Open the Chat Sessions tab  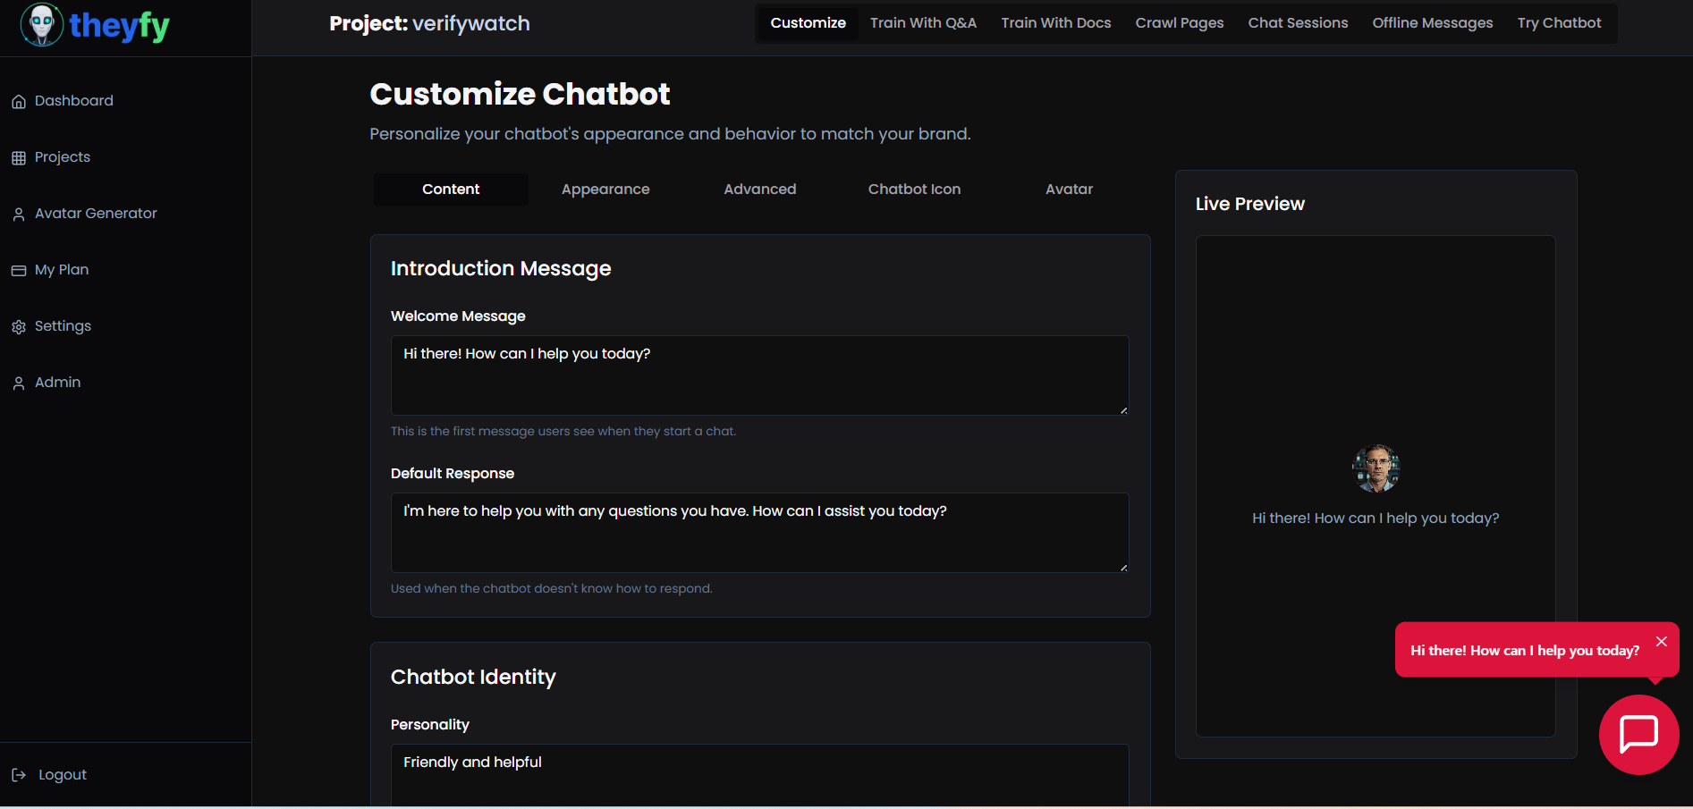(1298, 23)
